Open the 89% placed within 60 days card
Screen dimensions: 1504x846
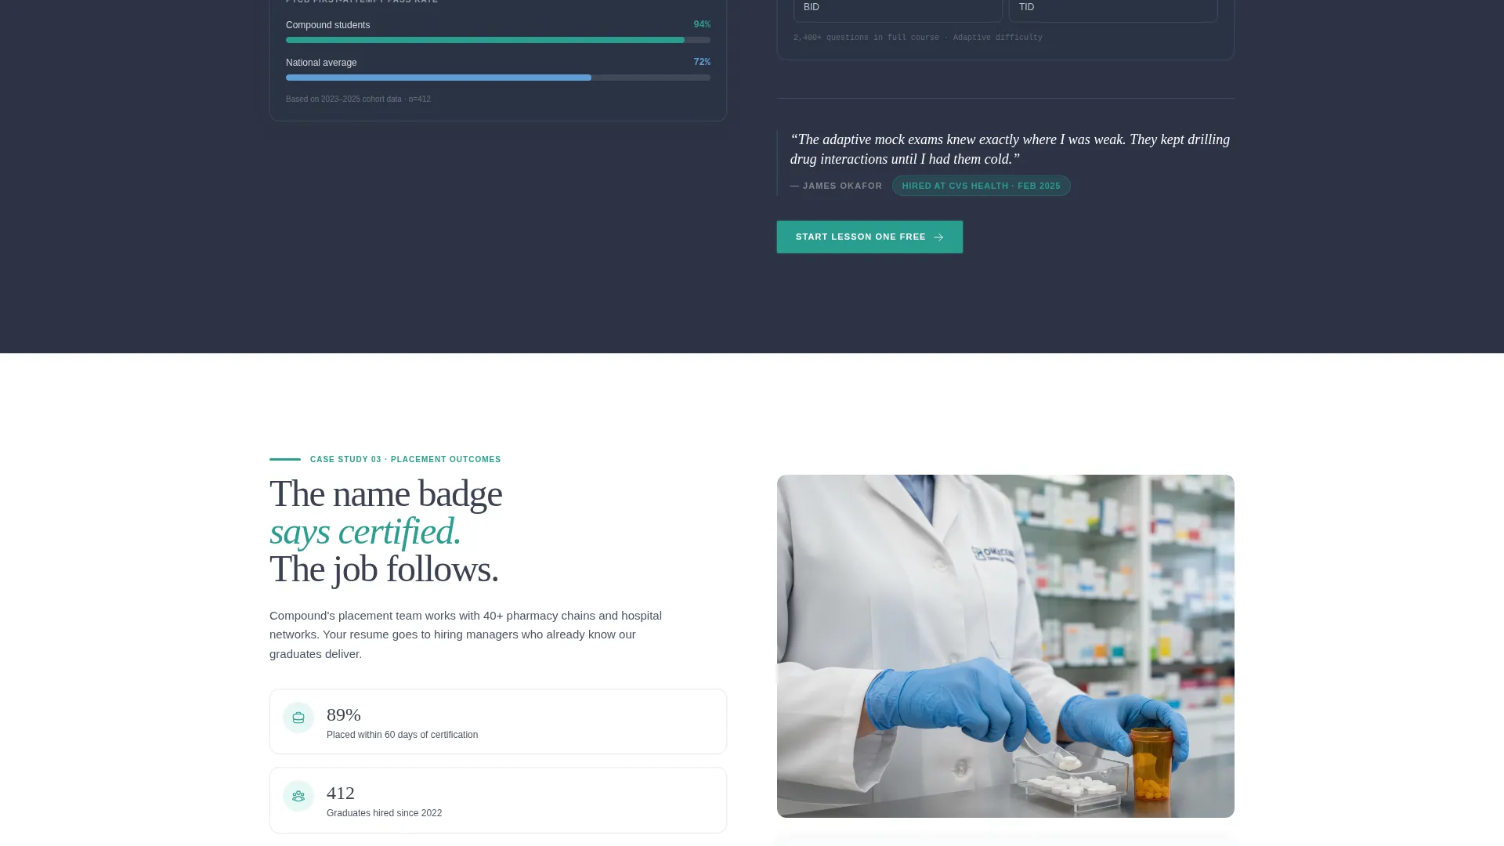[498, 721]
